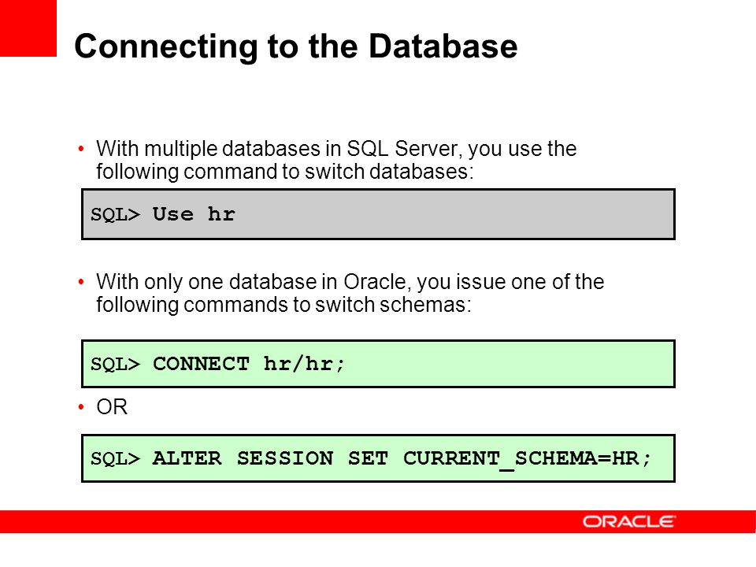Click the Oracle logo in footer
Viewport: 756px width, 567px height.
point(629,521)
